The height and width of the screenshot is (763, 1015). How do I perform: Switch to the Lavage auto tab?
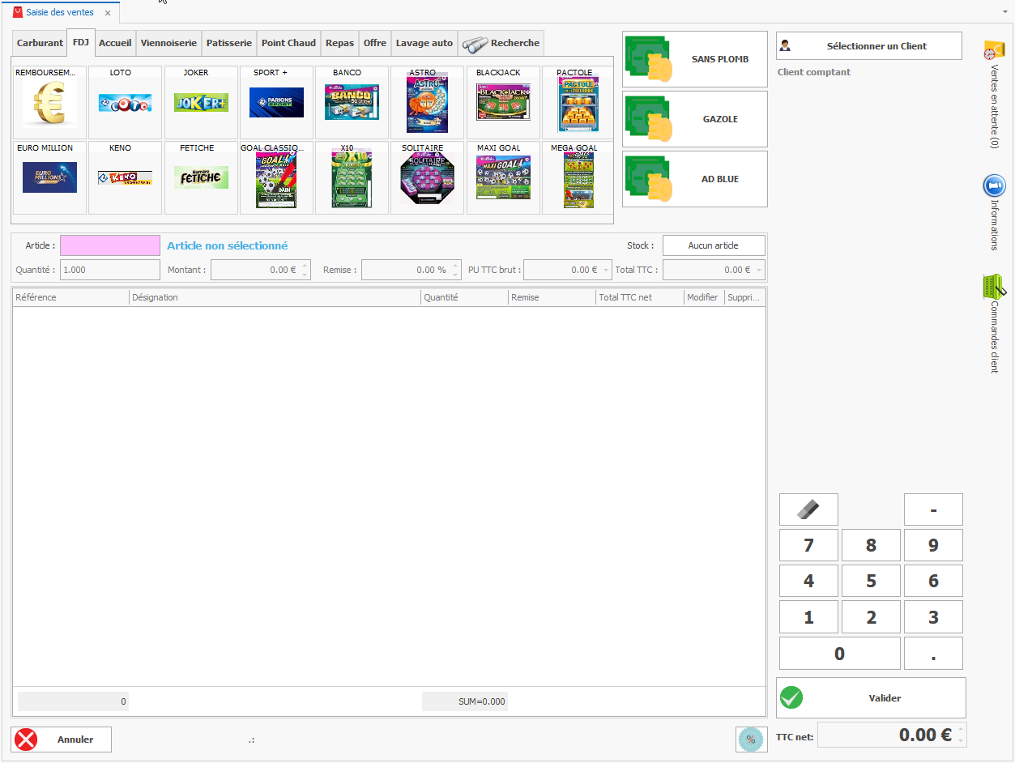click(x=424, y=43)
